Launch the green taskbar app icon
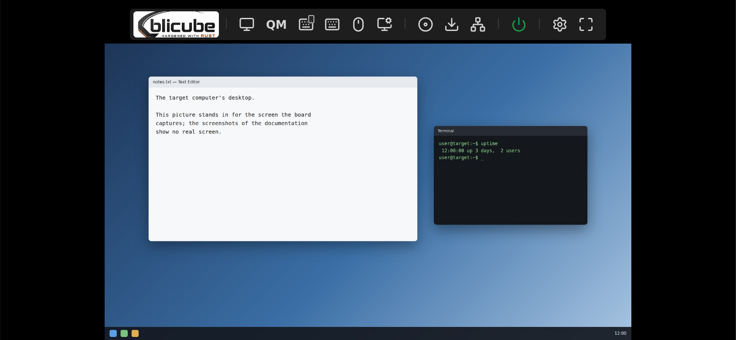Viewport: 736px width, 340px height. click(x=124, y=333)
